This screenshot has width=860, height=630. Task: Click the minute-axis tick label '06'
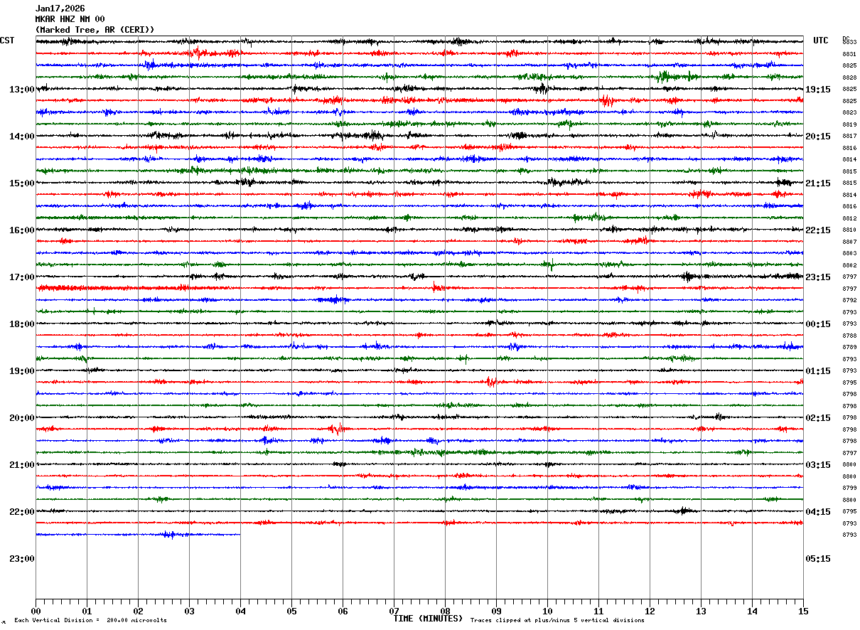[x=343, y=612]
